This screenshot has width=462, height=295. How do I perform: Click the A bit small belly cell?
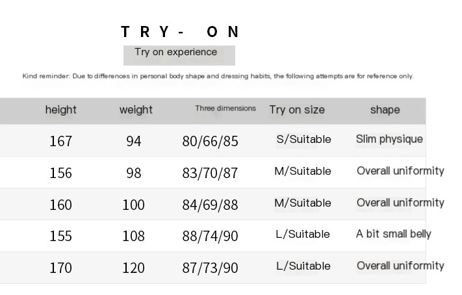click(x=394, y=234)
